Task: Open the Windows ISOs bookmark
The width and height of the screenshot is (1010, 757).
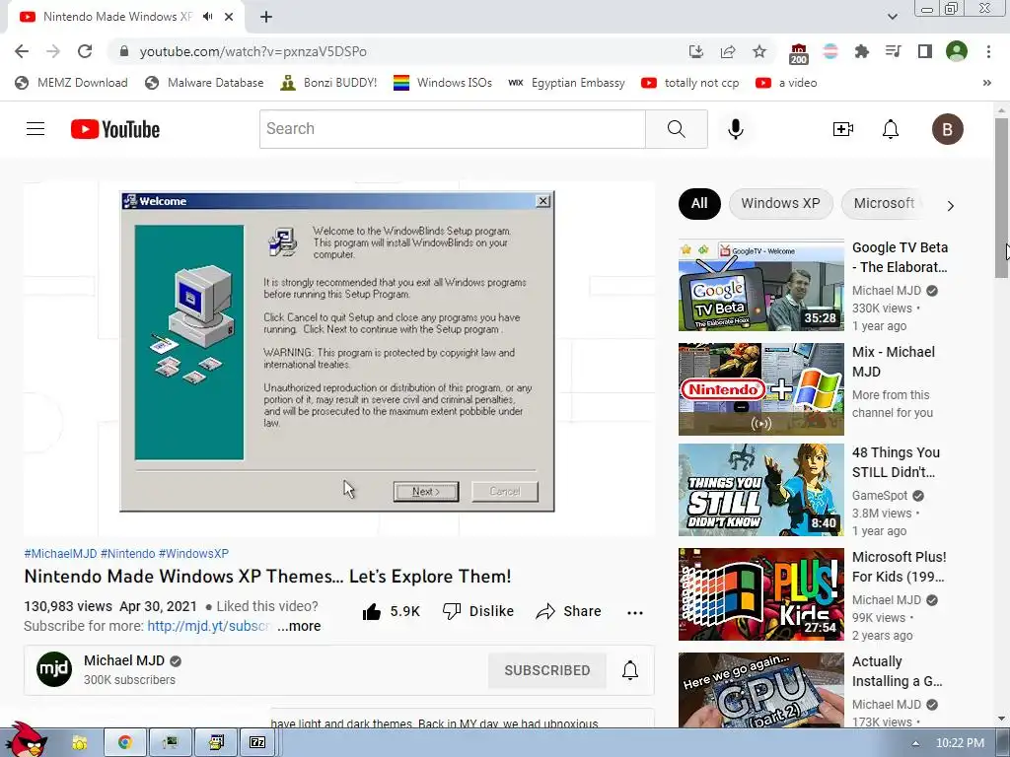Action: click(443, 83)
